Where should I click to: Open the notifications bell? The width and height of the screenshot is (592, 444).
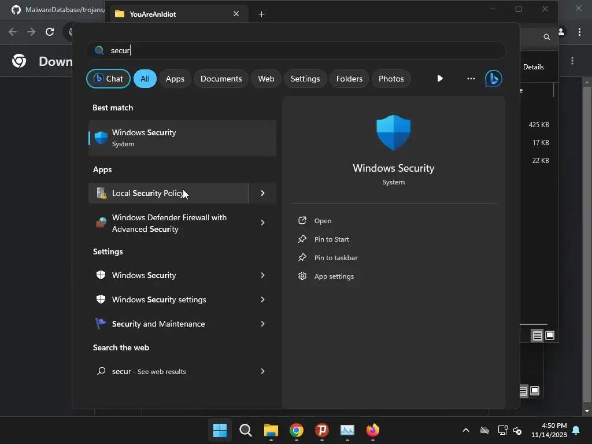[x=576, y=430]
